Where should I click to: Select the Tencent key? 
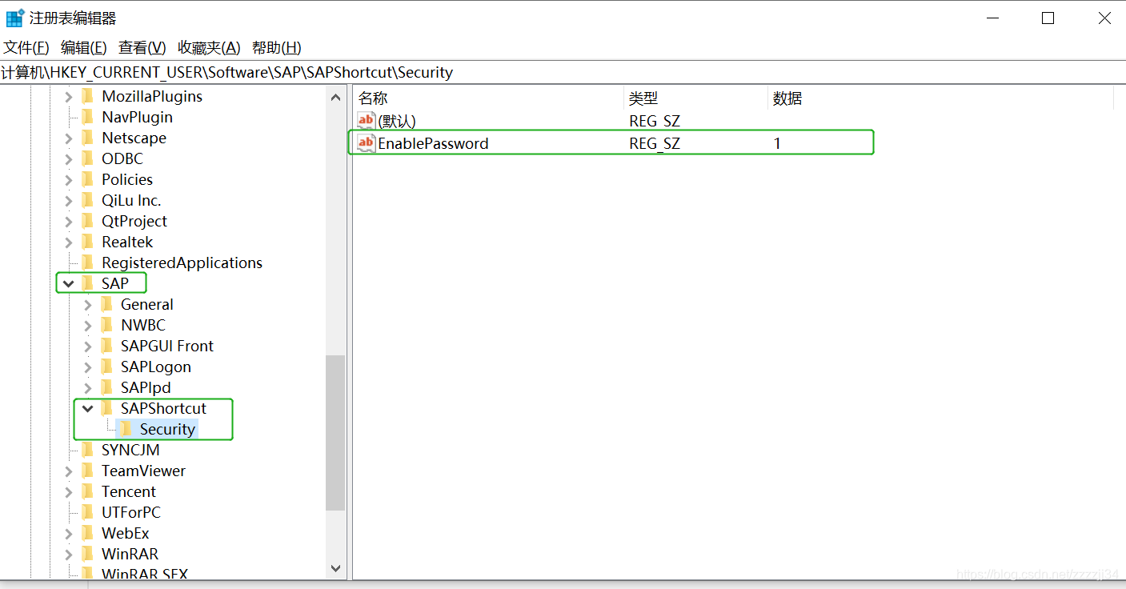(x=129, y=491)
